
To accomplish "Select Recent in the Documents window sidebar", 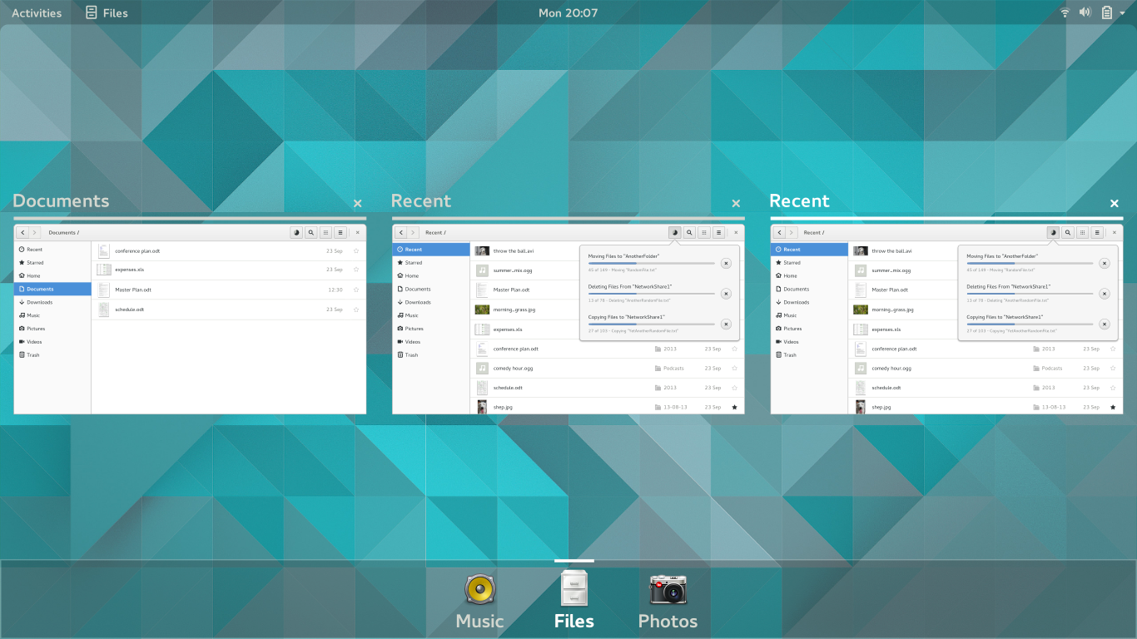I will click(52, 250).
